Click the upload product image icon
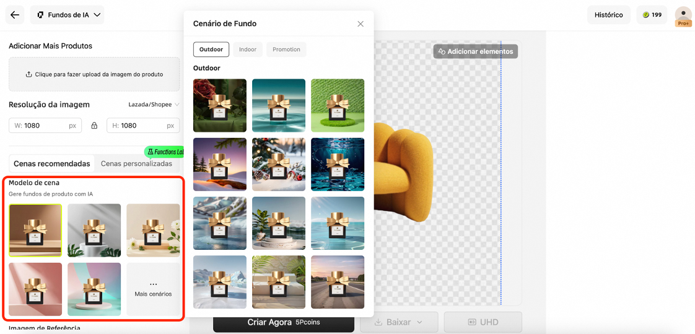 (28, 74)
